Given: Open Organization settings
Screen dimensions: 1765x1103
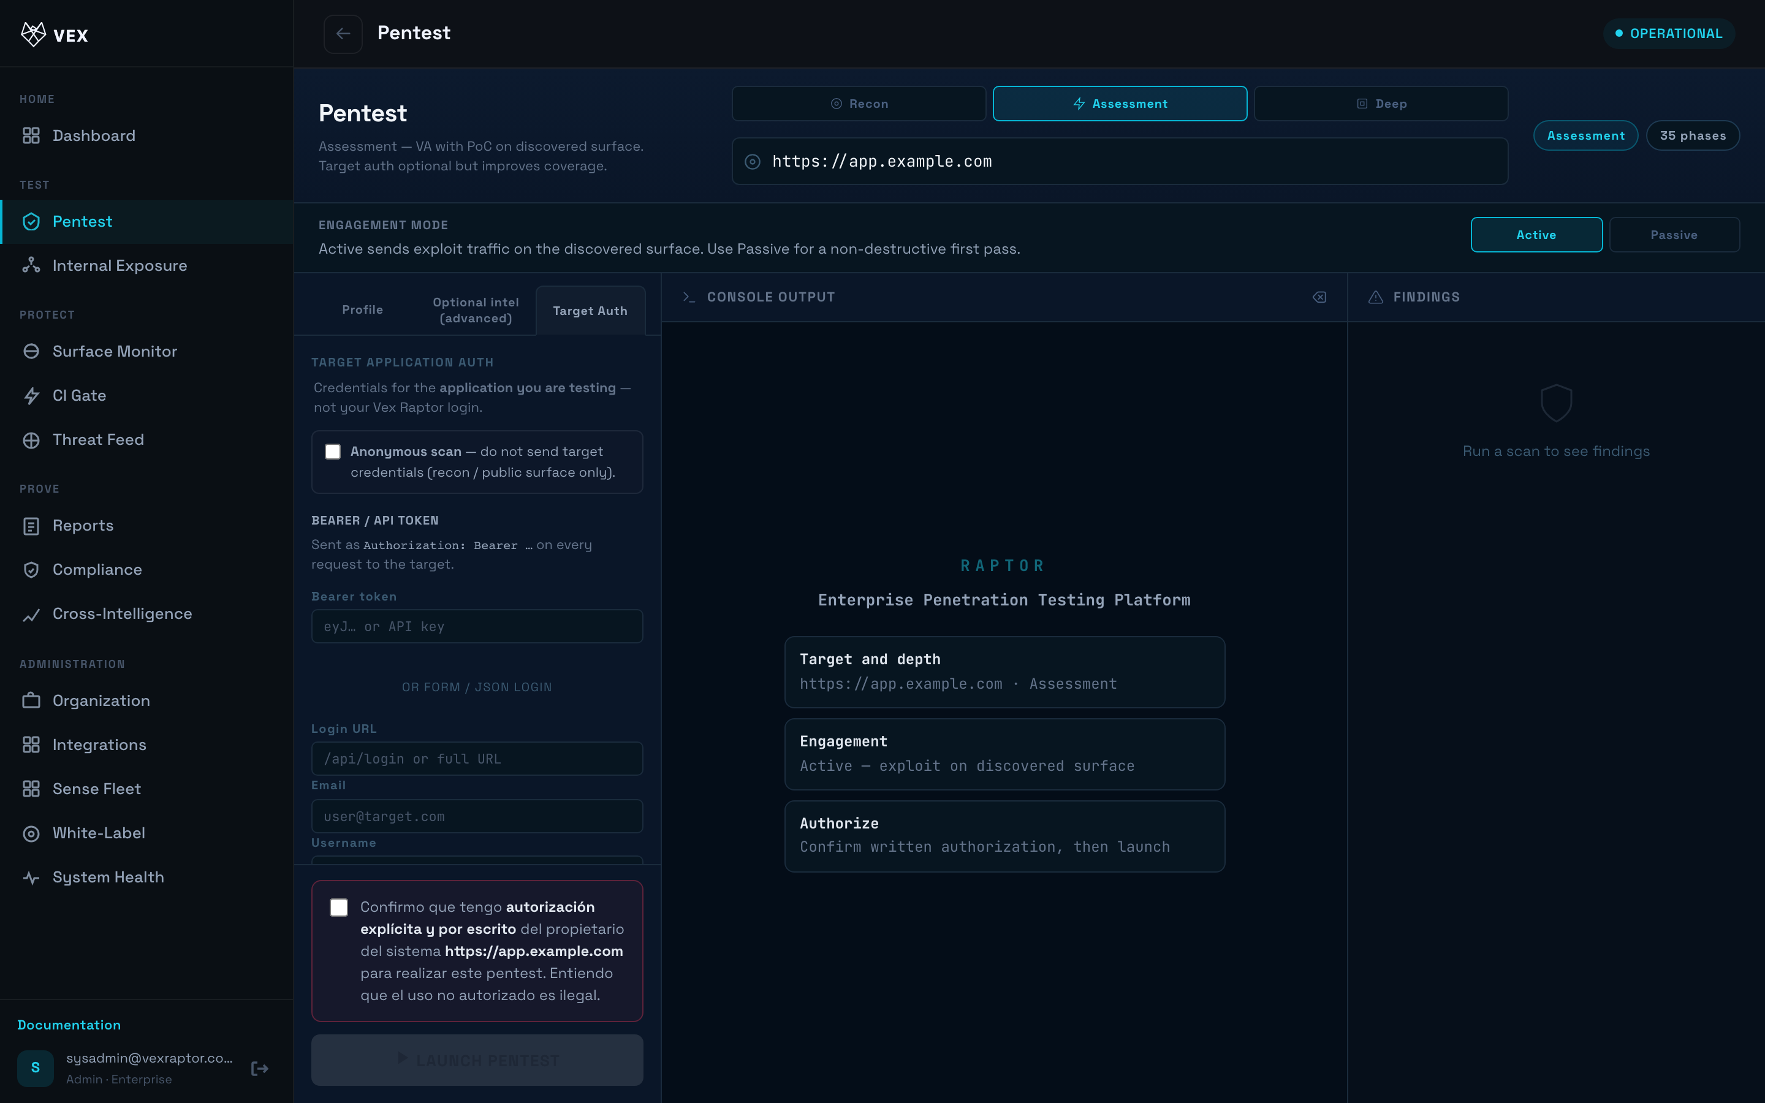Looking at the screenshot, I should coord(146,700).
